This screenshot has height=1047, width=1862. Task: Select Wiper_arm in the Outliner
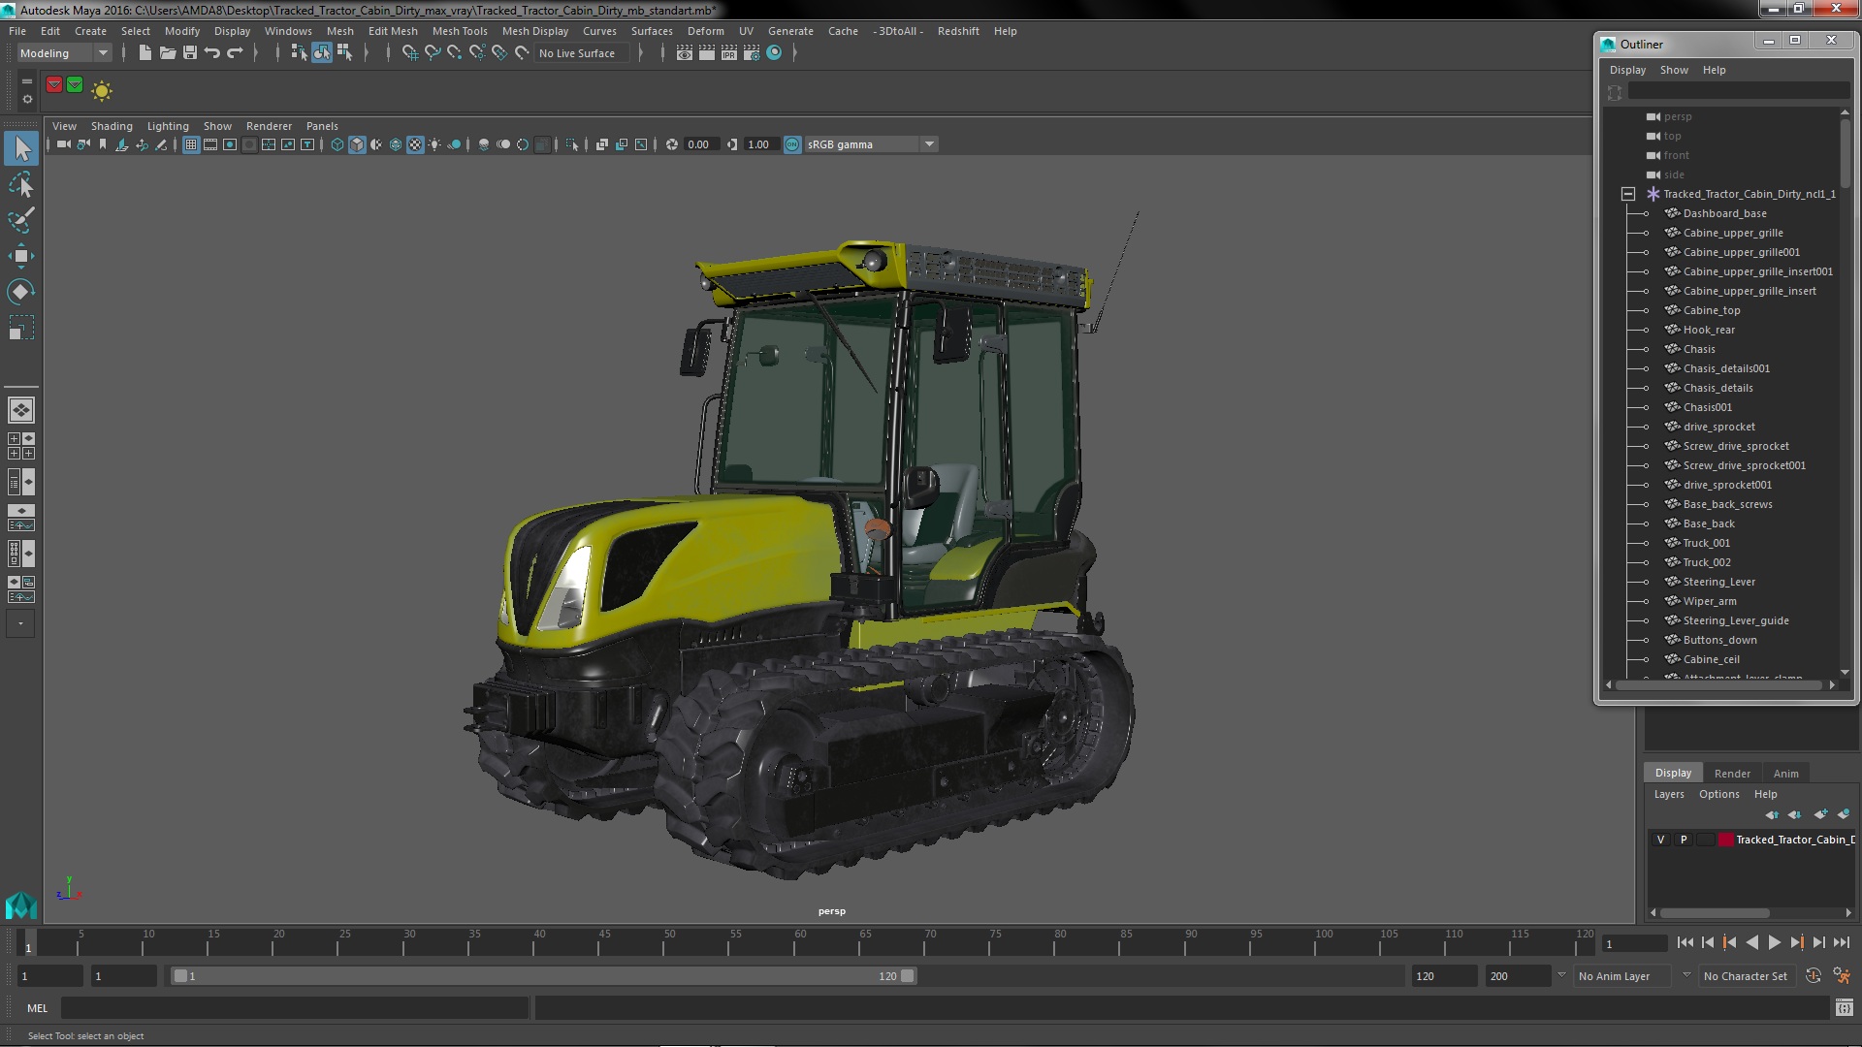[x=1709, y=601]
